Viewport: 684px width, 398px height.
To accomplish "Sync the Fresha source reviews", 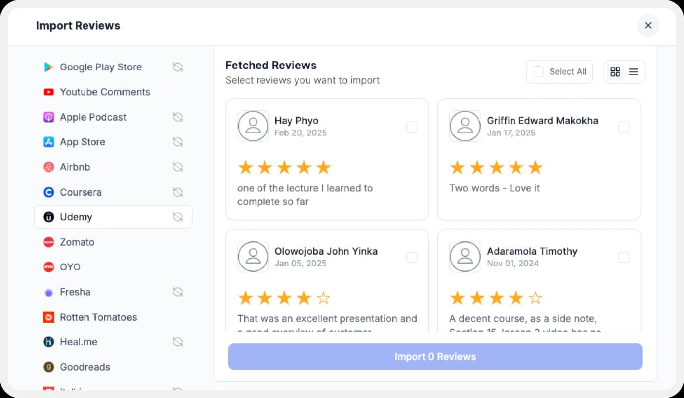I will coord(178,292).
